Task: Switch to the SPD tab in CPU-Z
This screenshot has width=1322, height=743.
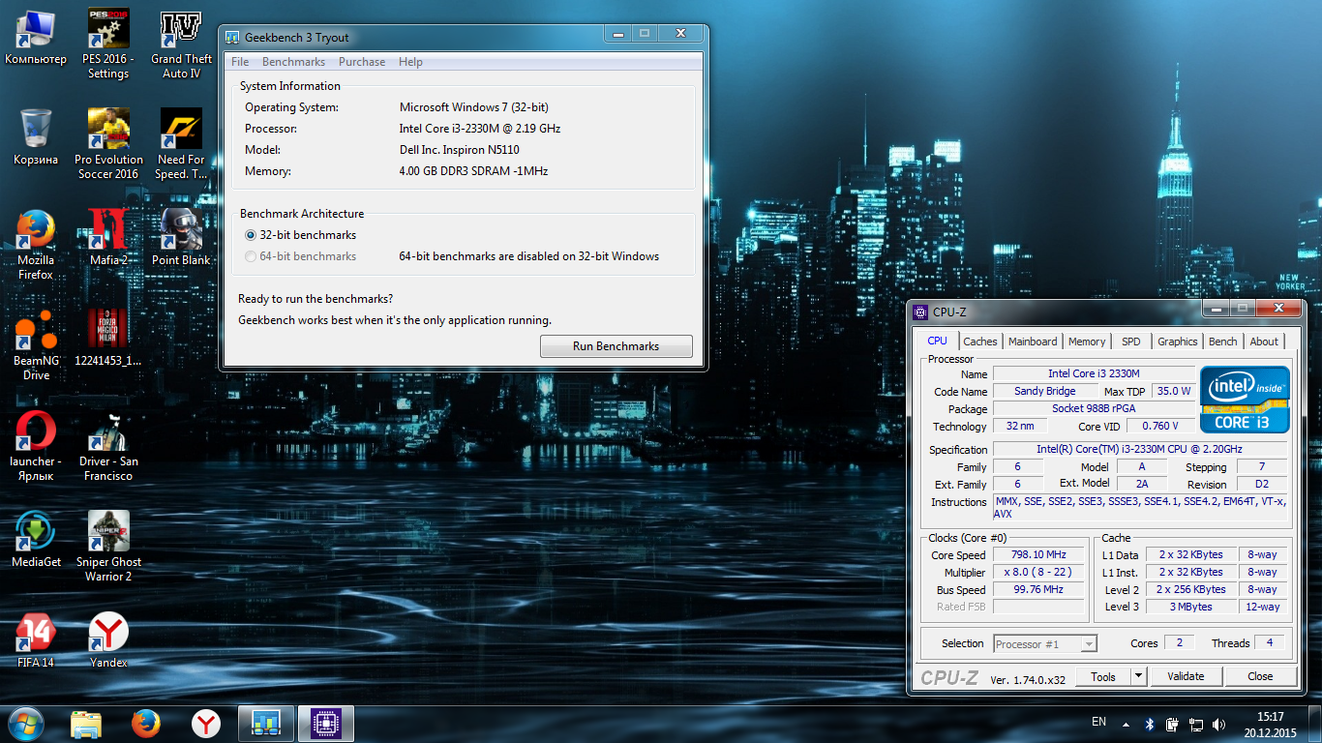Action: [1131, 342]
